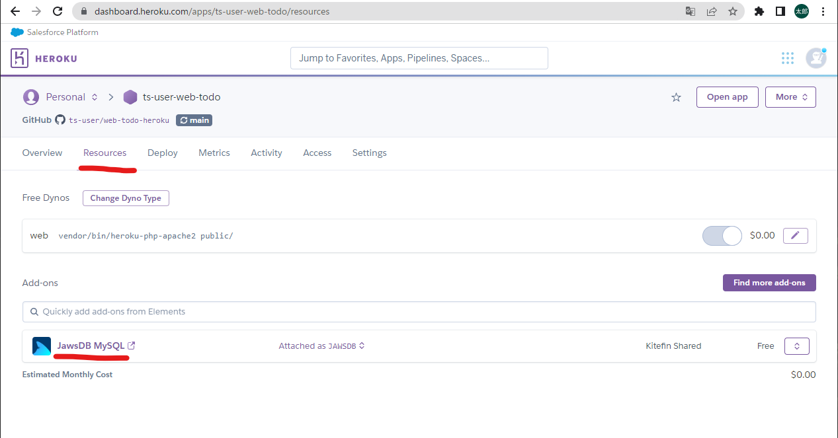This screenshot has width=838, height=438.
Task: Open the JawsDB external link icon
Action: tap(132, 346)
